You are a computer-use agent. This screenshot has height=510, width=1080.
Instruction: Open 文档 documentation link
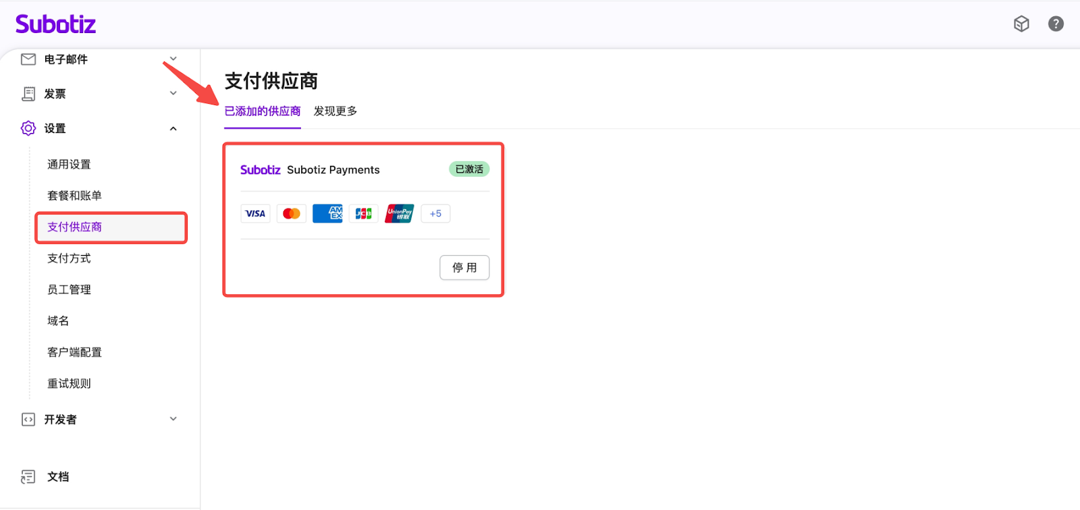[58, 477]
